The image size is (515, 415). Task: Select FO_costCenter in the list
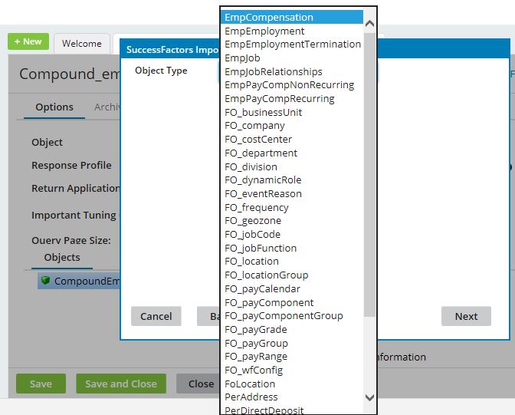[292, 140]
